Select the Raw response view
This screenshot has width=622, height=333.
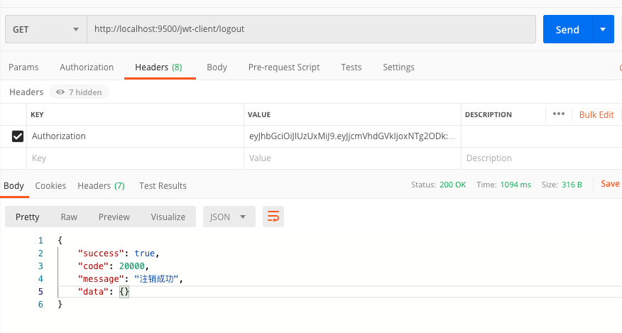tap(69, 217)
